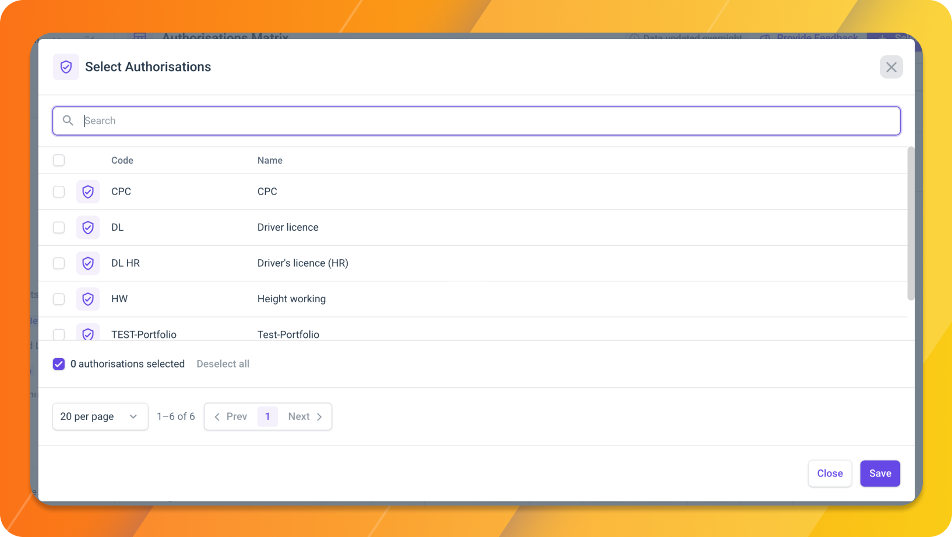Tick the DL HR row checkbox
Image resolution: width=952 pixels, height=537 pixels.
coord(59,263)
